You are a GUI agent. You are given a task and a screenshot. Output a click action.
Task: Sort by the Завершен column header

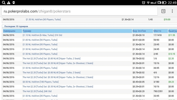(12, 31)
